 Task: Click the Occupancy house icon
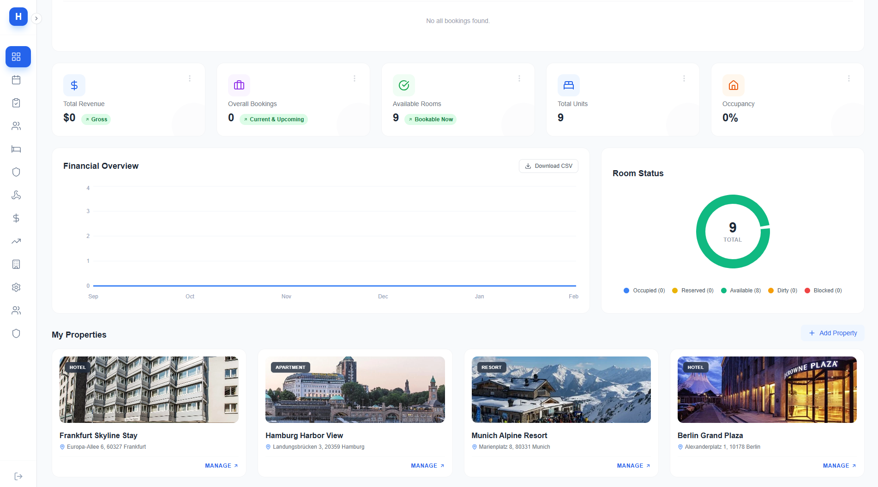pyautogui.click(x=734, y=85)
